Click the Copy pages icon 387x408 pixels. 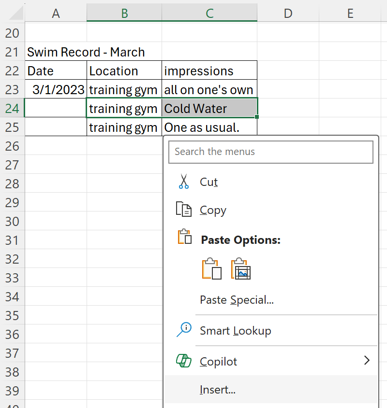[x=184, y=209]
